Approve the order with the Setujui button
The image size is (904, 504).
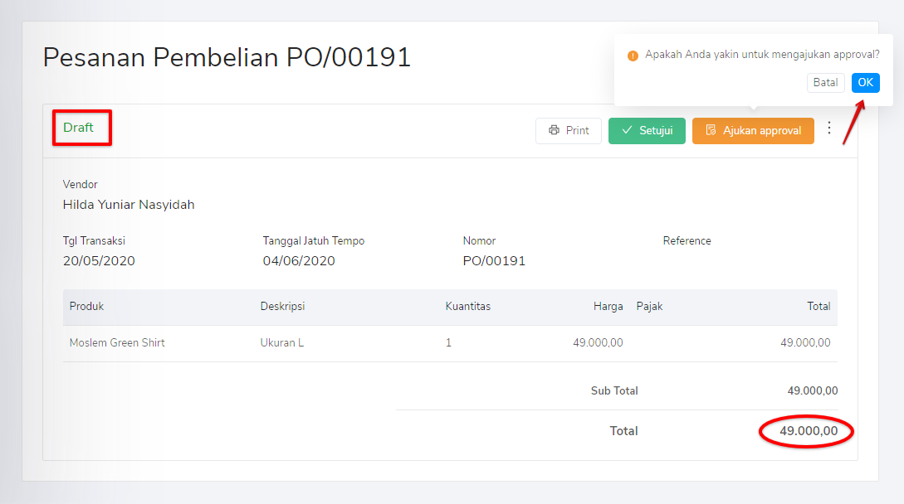tap(647, 131)
